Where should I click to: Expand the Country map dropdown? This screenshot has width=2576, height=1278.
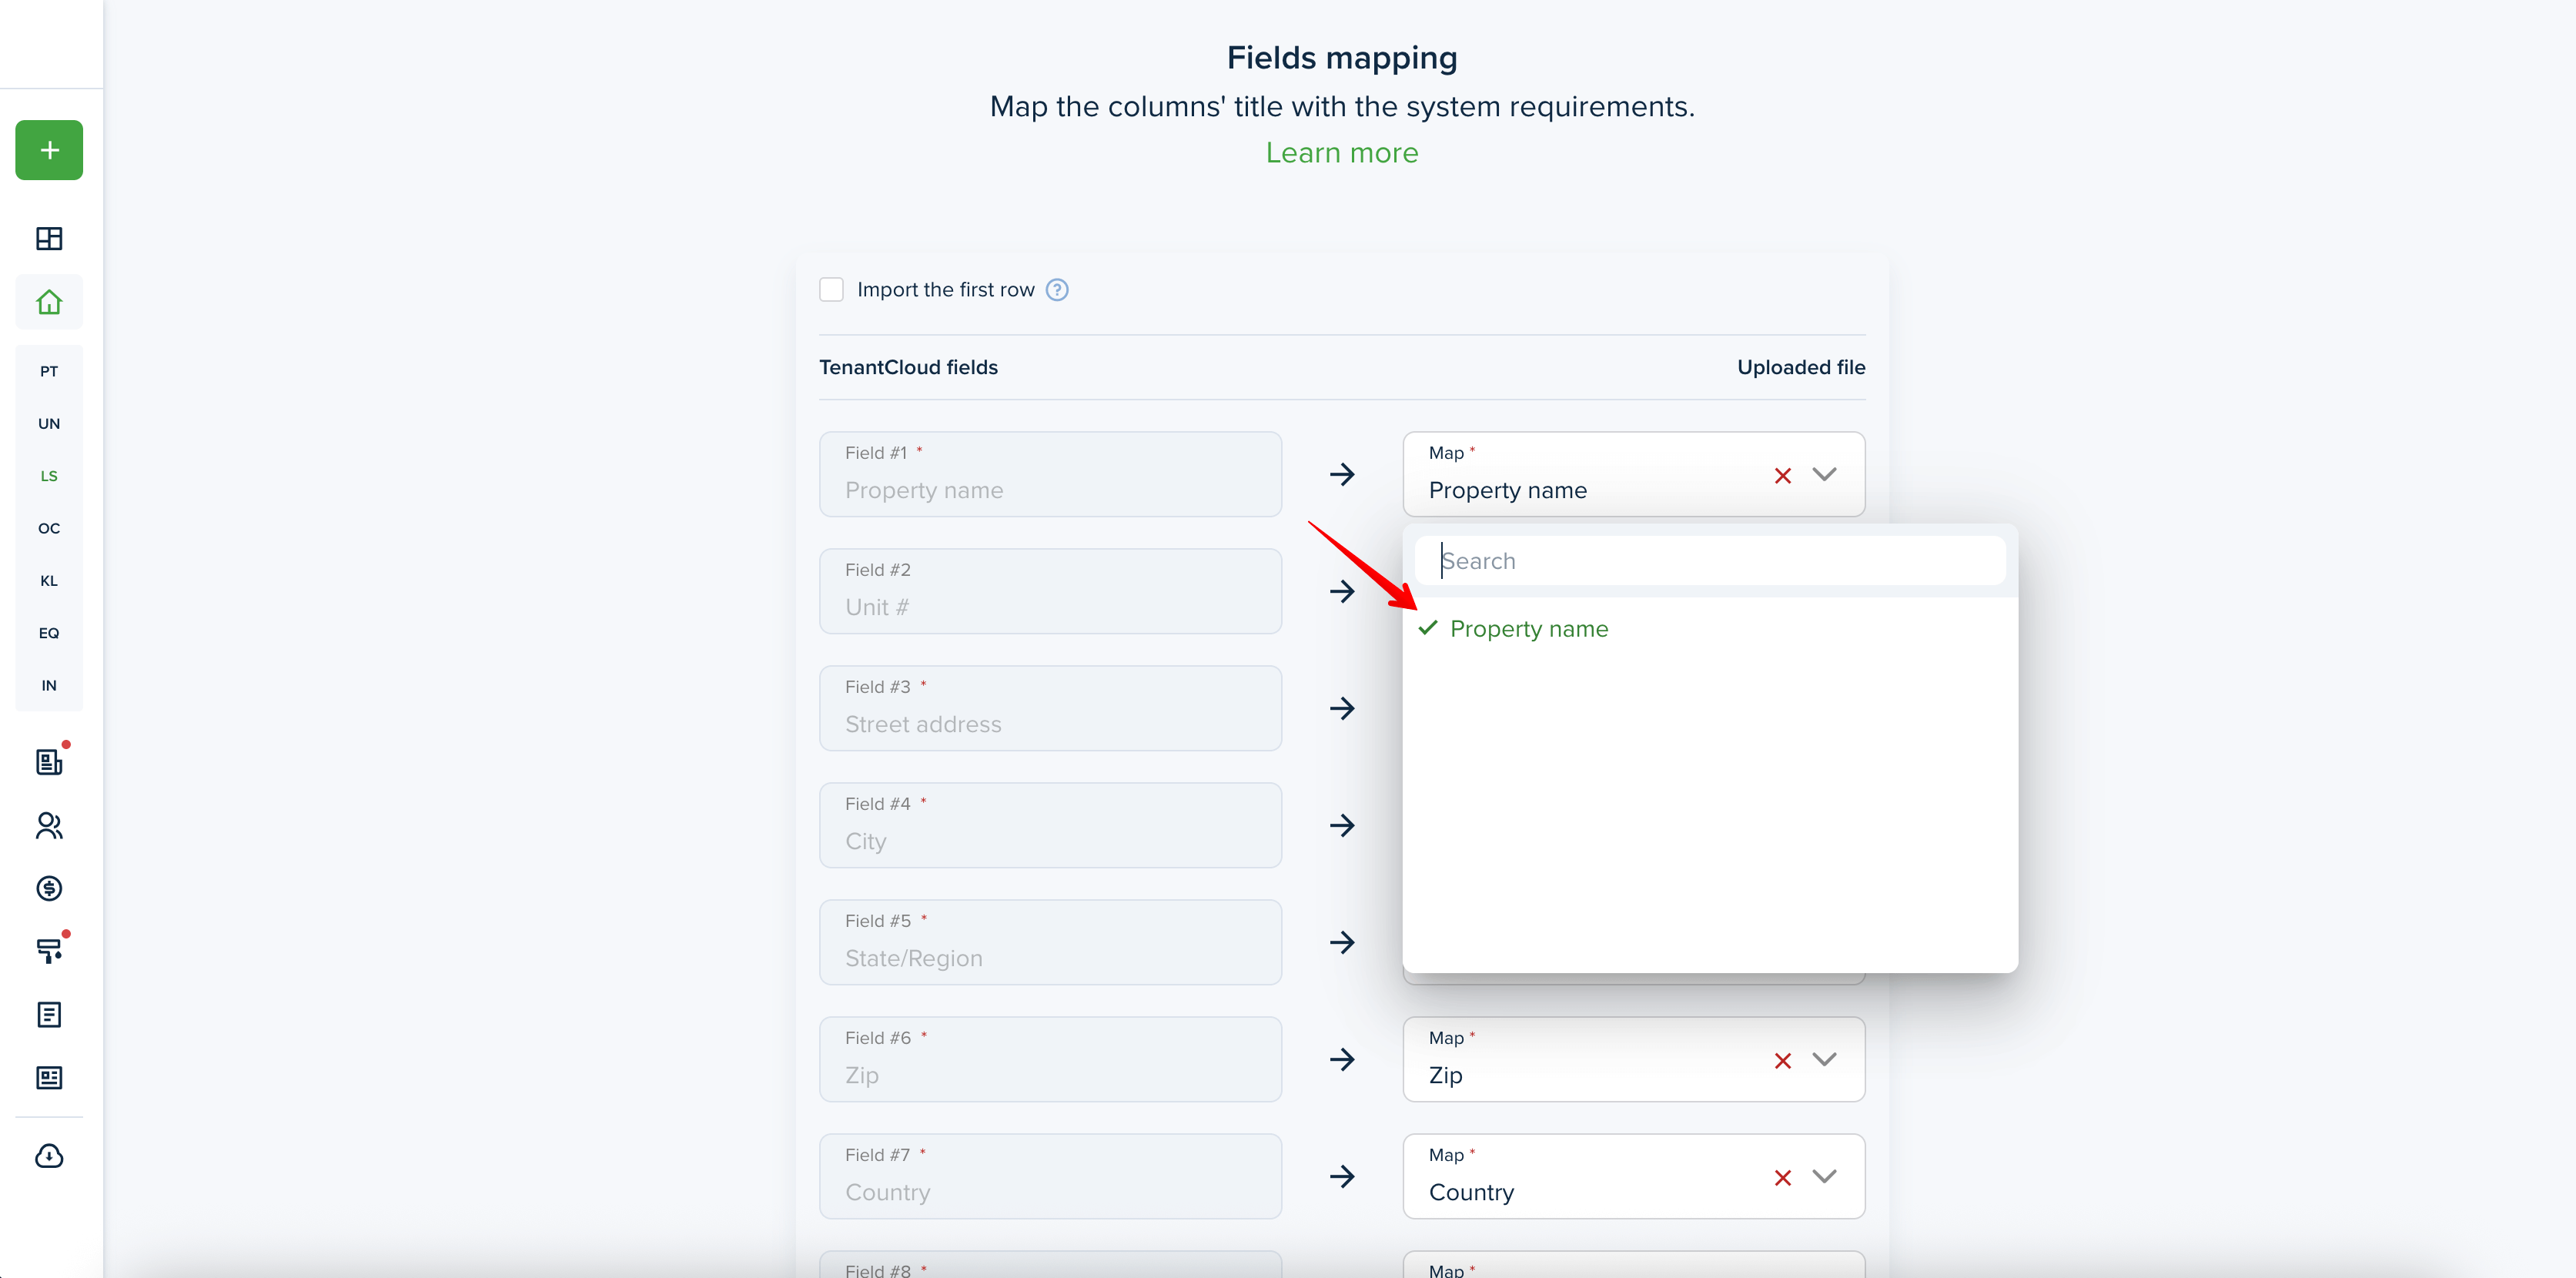tap(1824, 1176)
